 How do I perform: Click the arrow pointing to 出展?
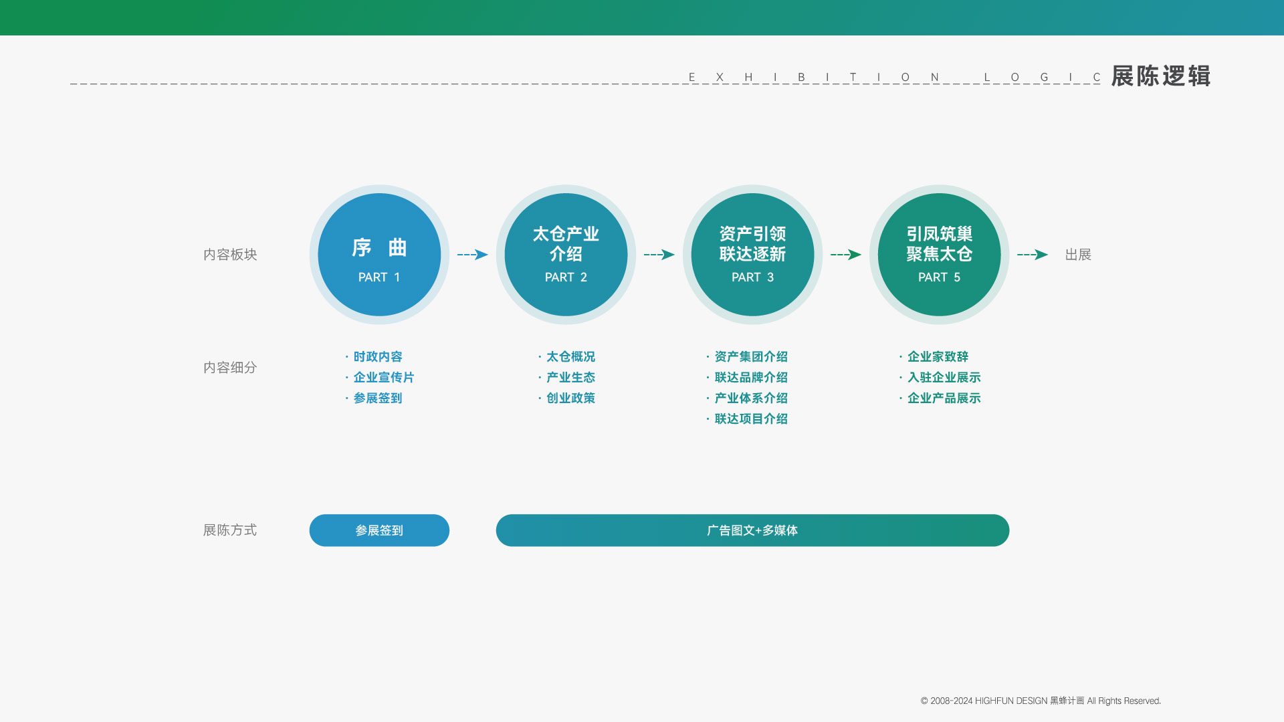(x=1031, y=254)
